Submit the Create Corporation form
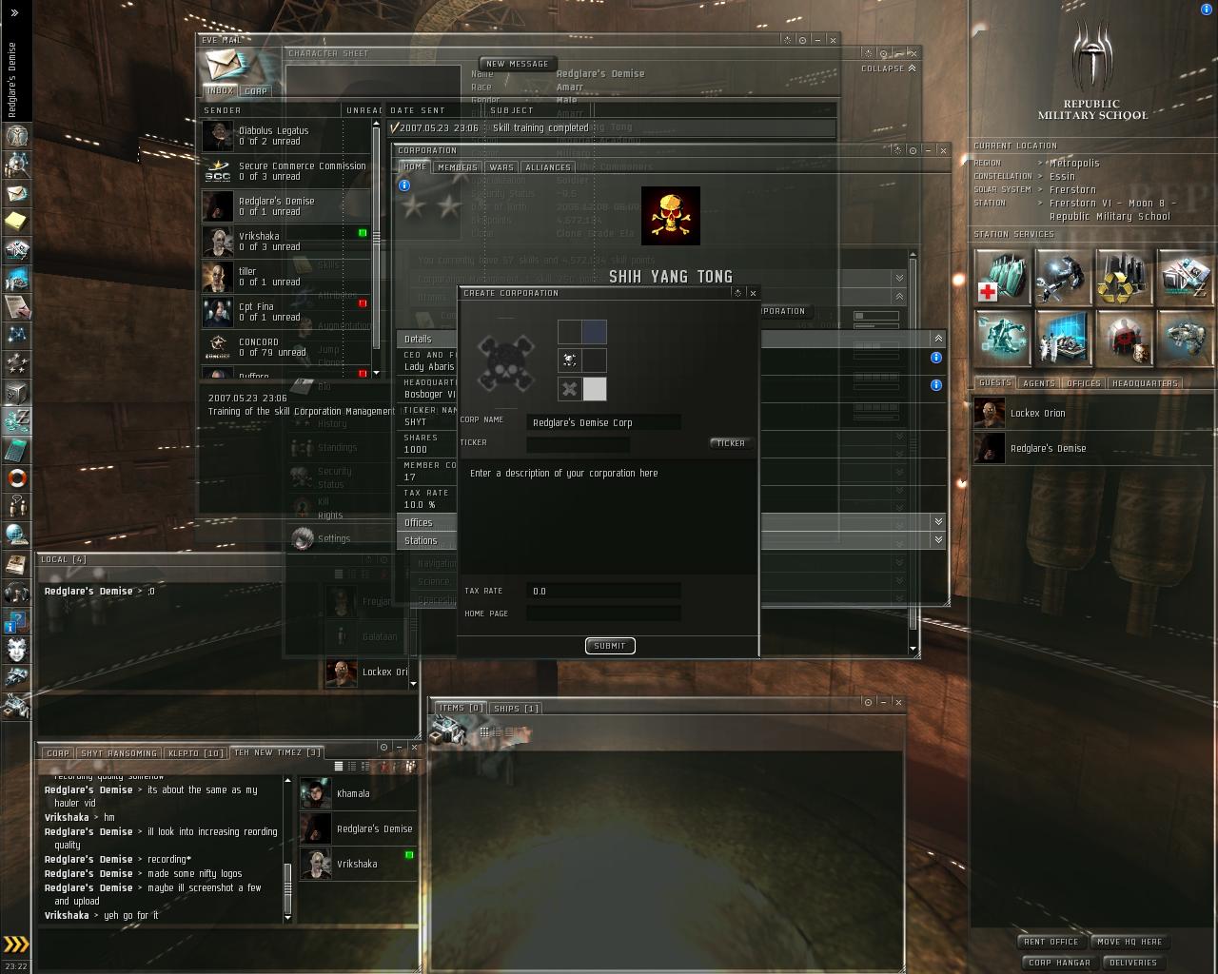Image resolution: width=1218 pixels, height=974 pixels. click(x=610, y=646)
